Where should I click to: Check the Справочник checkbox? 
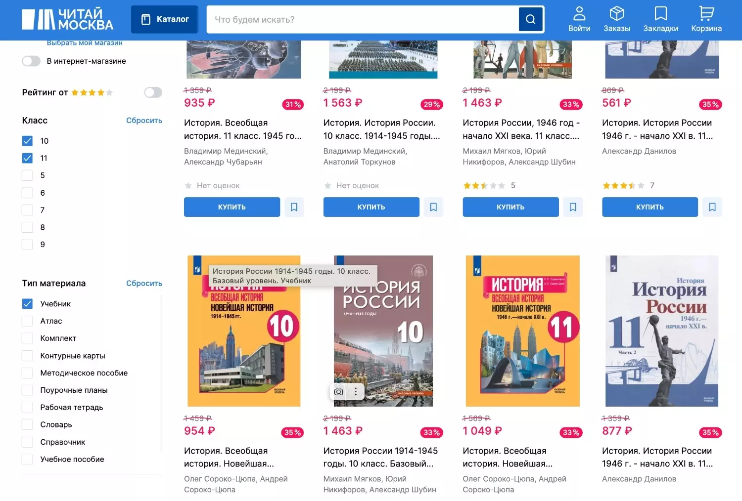[27, 442]
